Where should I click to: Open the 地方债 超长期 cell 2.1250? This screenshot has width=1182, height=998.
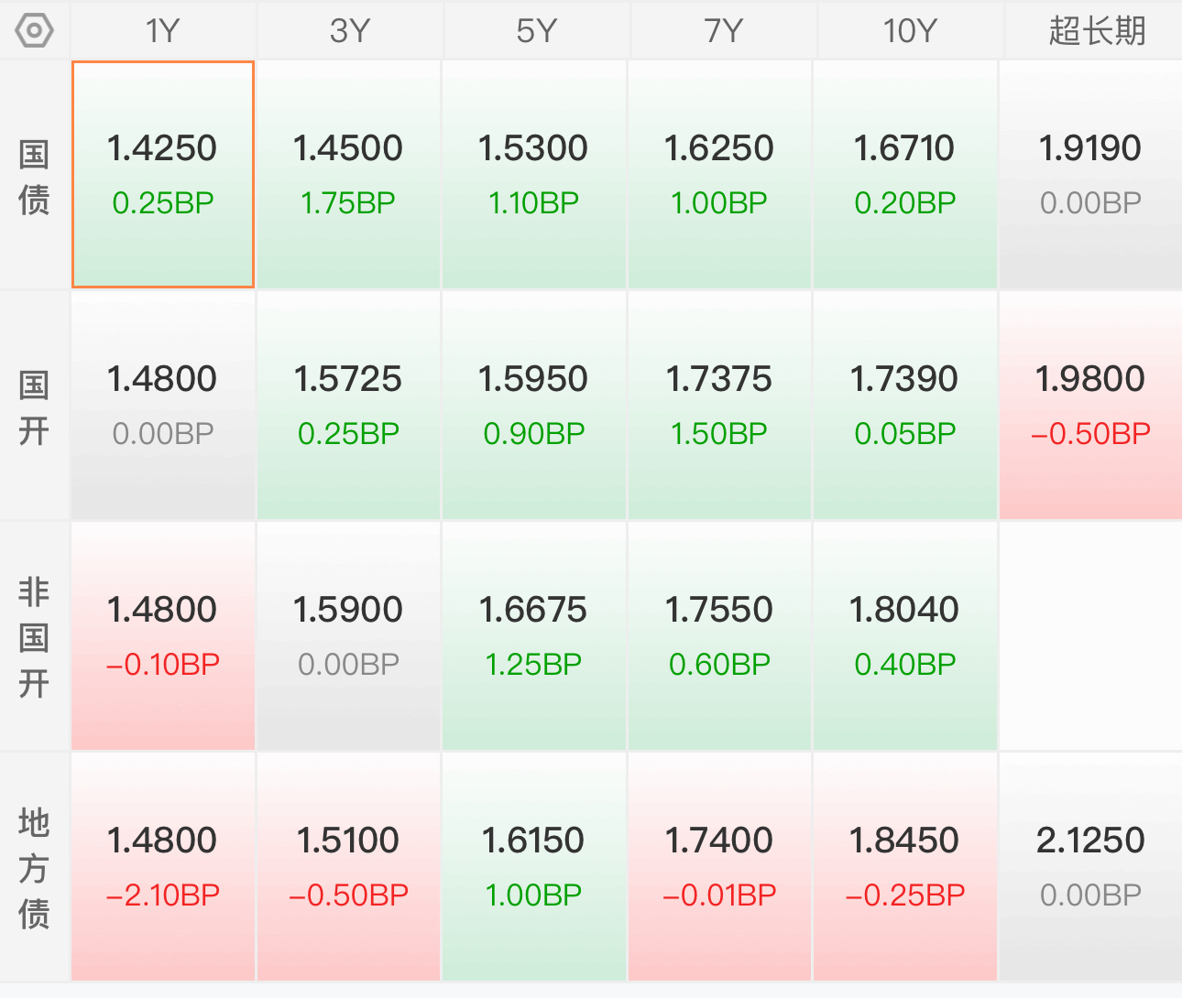[1090, 867]
